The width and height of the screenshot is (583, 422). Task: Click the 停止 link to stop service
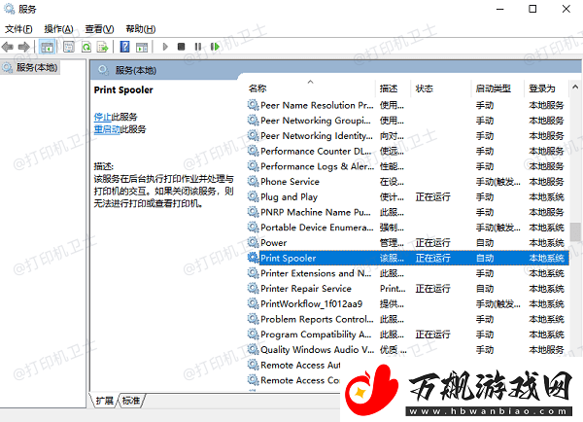tap(102, 117)
